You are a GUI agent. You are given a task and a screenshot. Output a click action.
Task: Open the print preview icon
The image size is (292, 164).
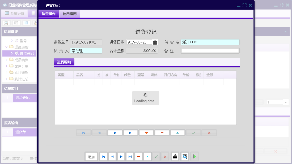[x=184, y=157]
